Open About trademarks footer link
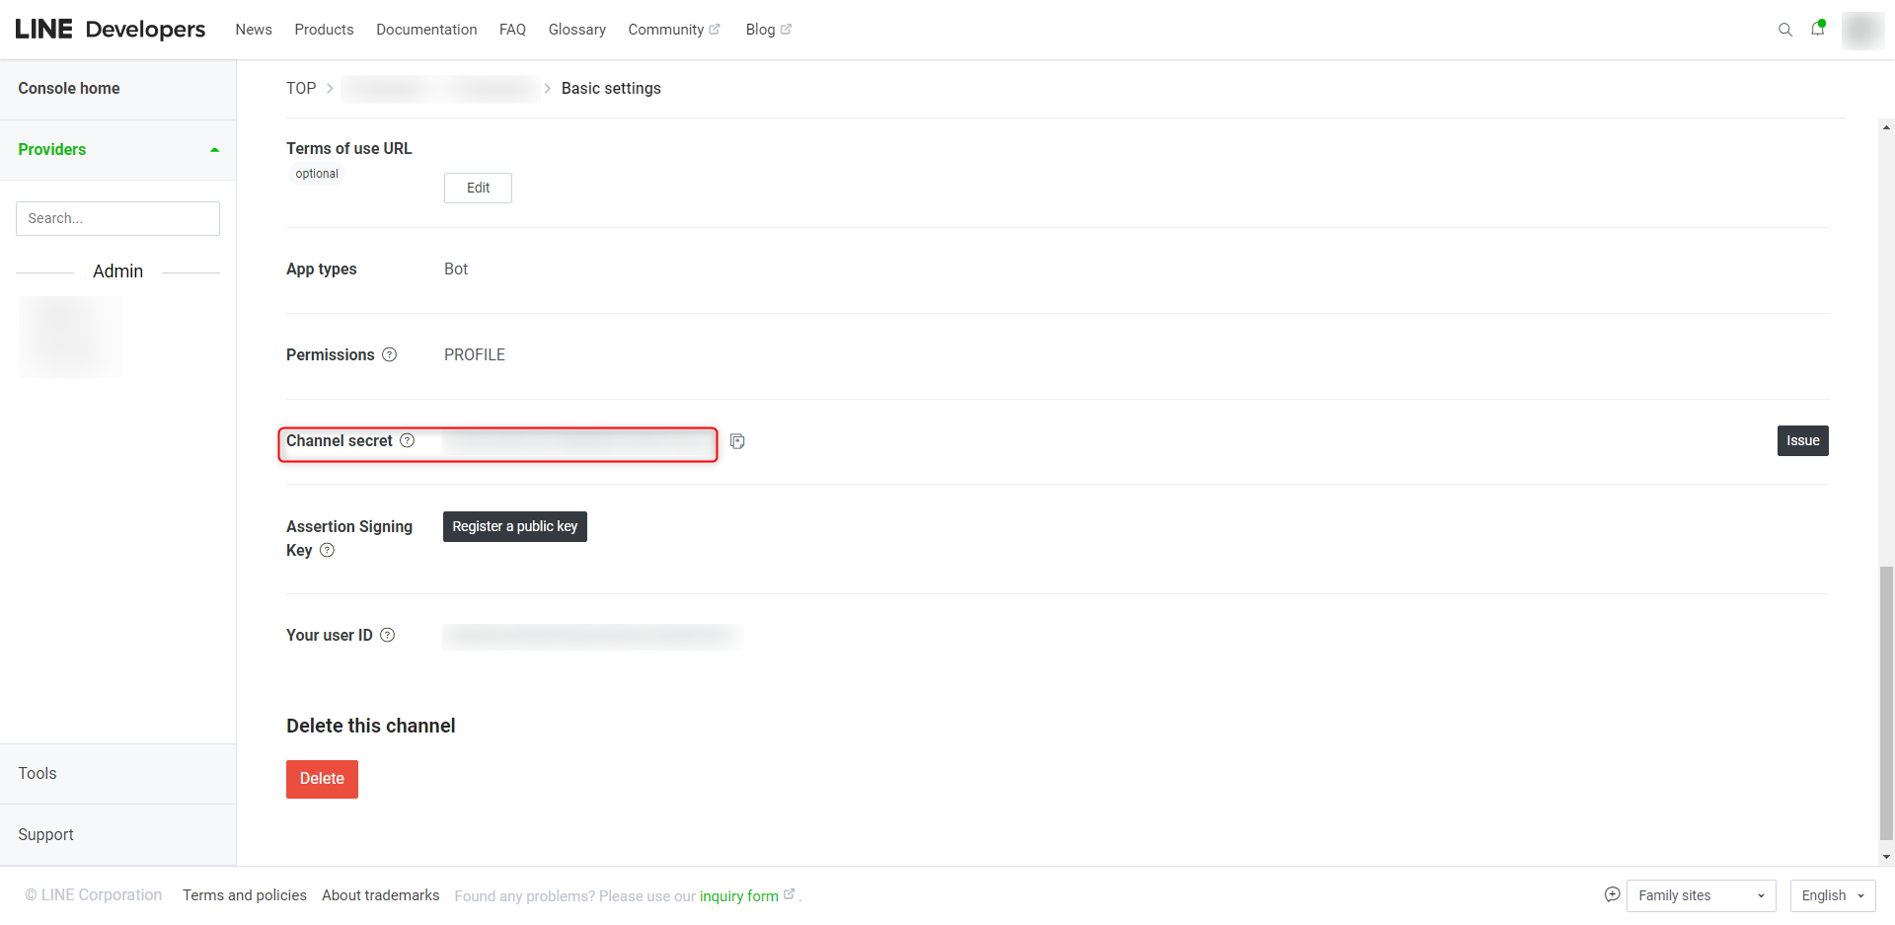1895x925 pixels. click(380, 895)
